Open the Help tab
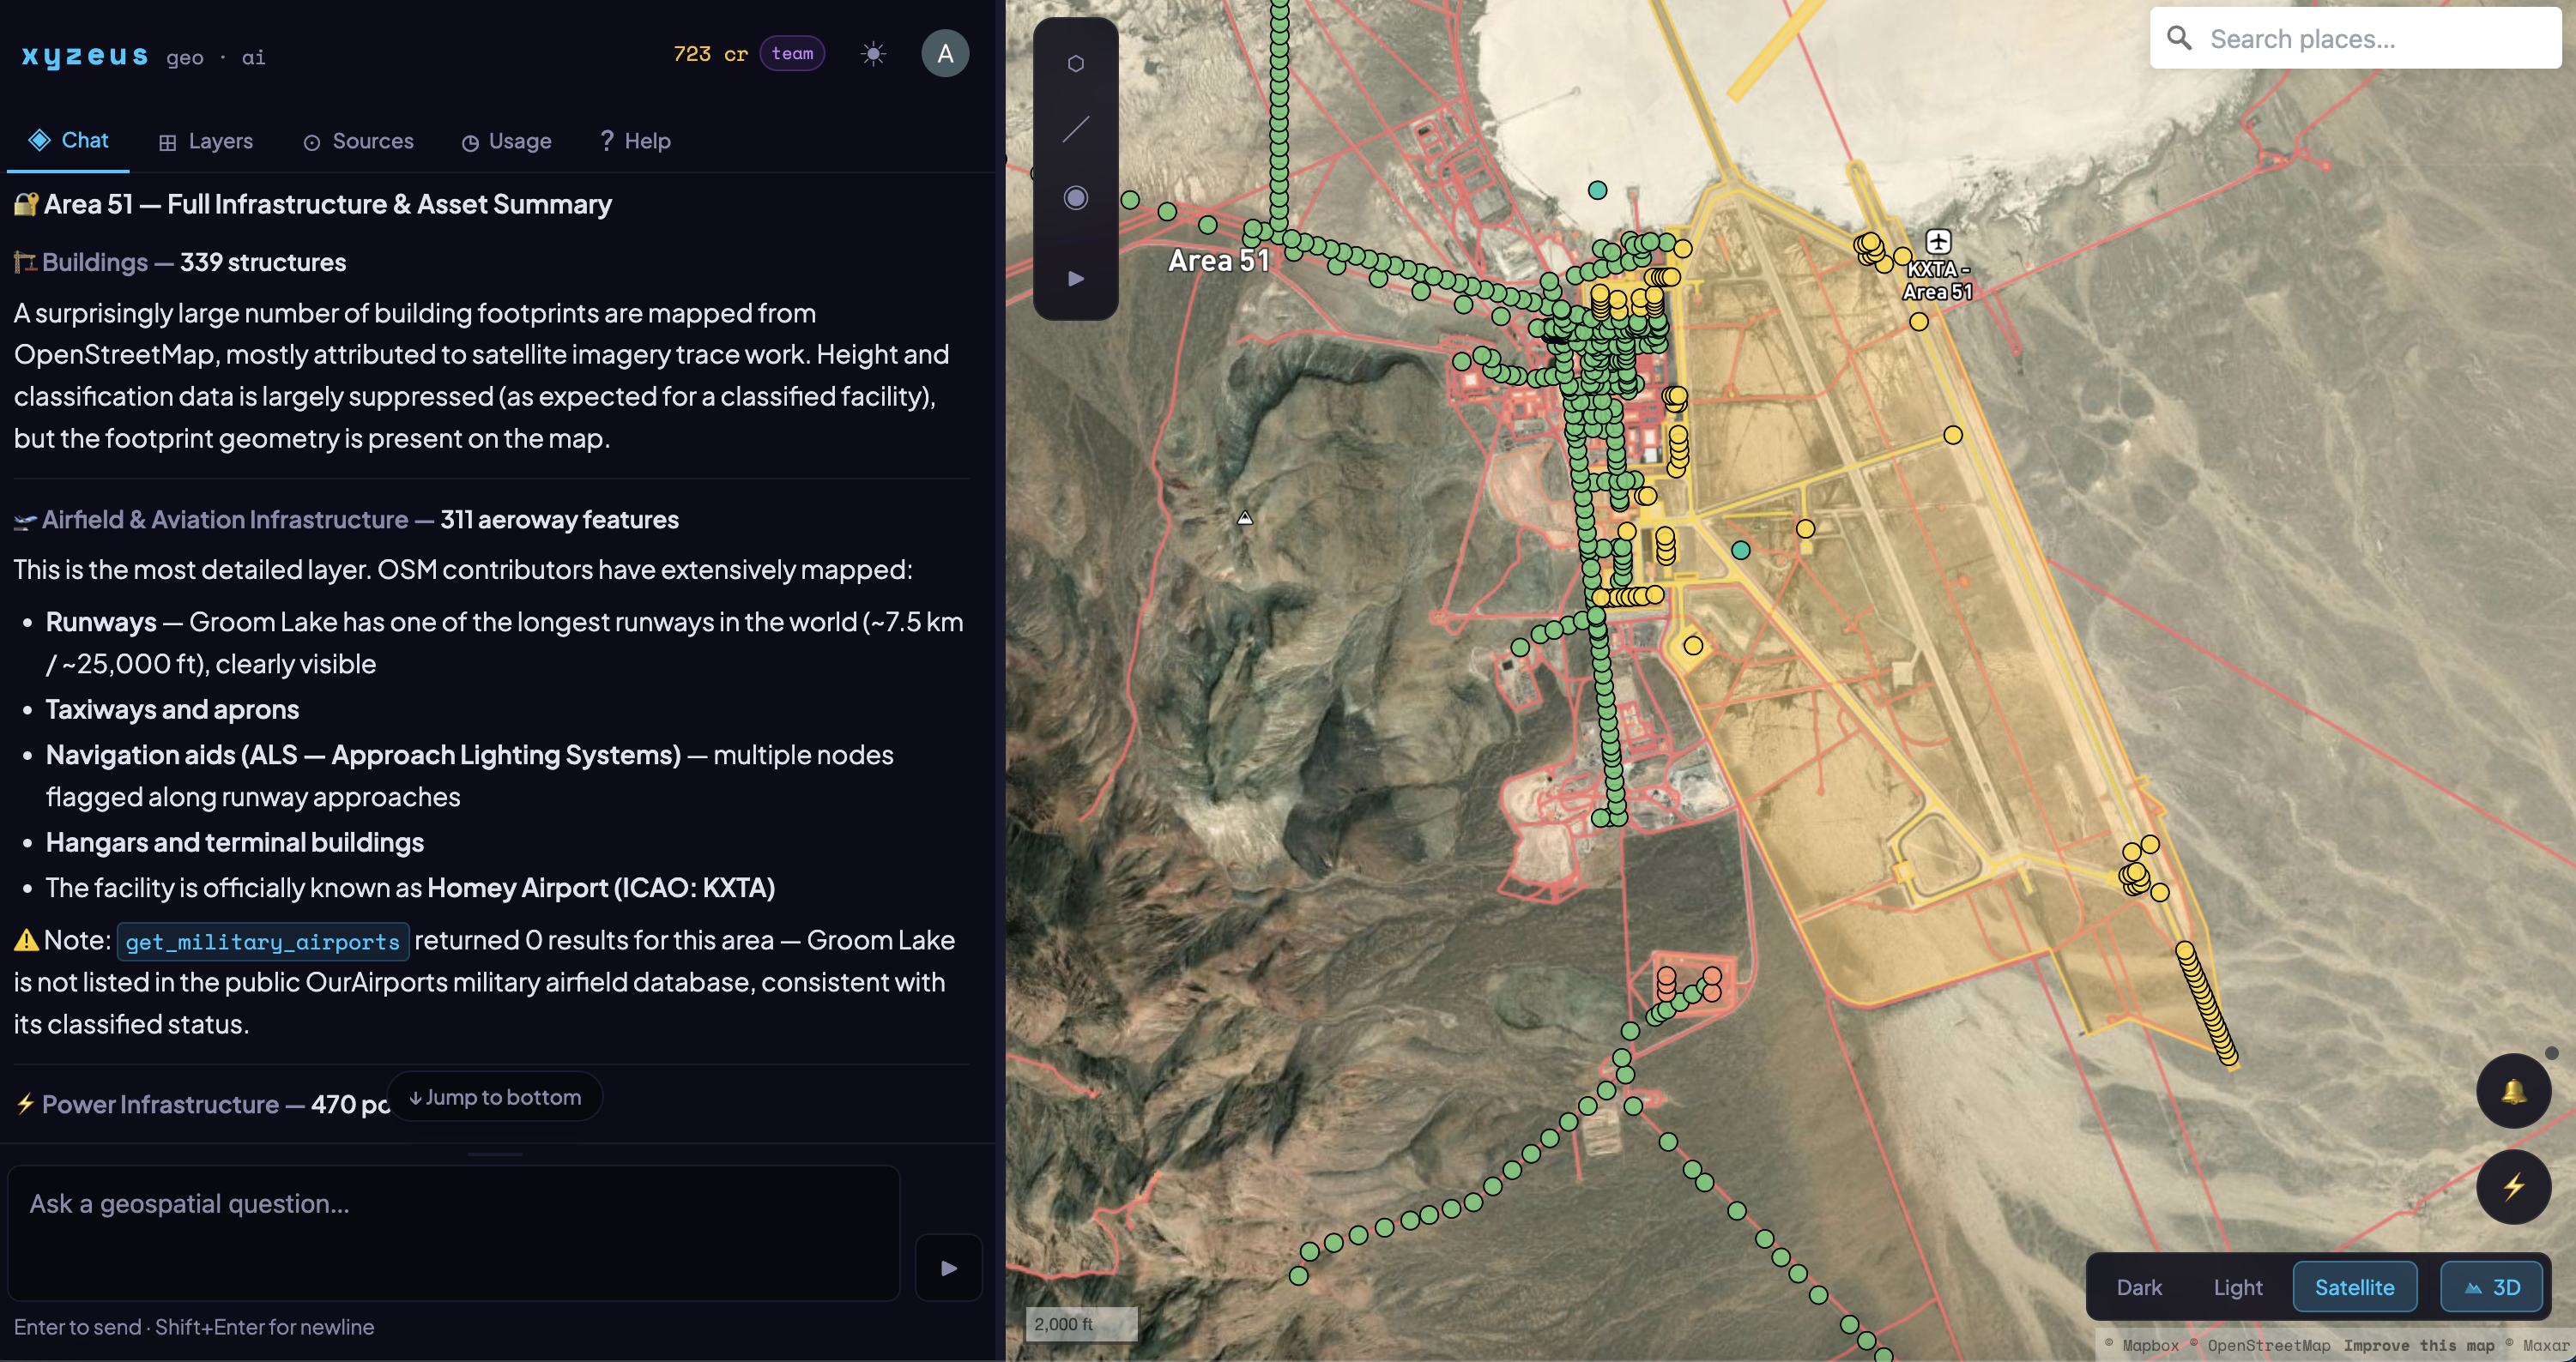Screen dimensions: 2576x1362 click(635, 142)
